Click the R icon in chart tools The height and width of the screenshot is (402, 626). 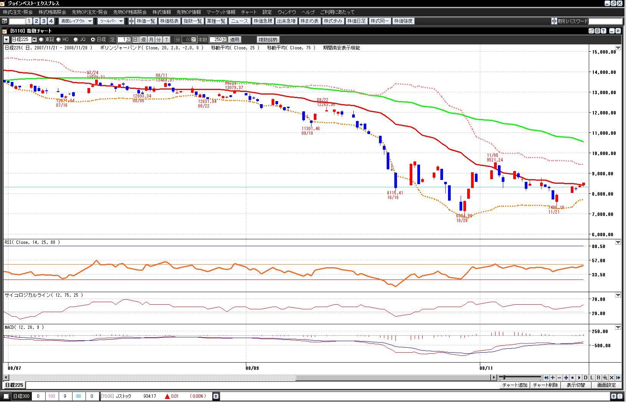point(598,377)
